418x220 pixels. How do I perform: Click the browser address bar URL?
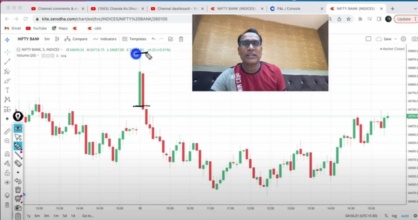click(105, 19)
